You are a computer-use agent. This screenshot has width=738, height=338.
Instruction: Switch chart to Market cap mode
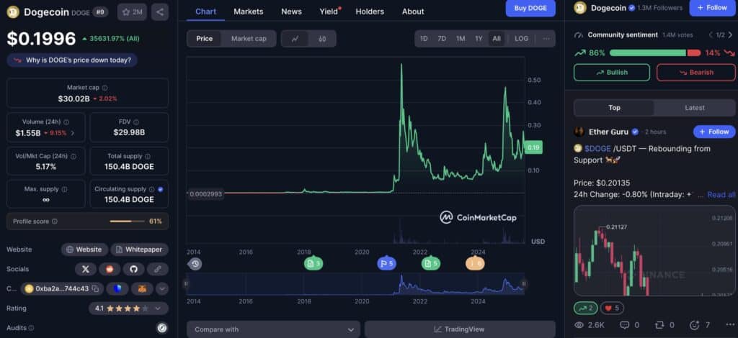249,39
